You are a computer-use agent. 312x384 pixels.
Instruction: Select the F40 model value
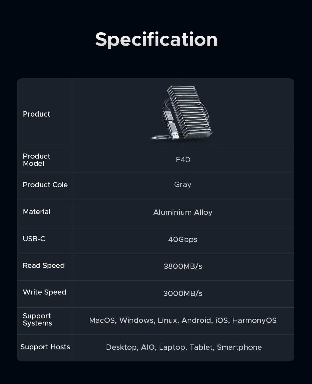pyautogui.click(x=183, y=159)
